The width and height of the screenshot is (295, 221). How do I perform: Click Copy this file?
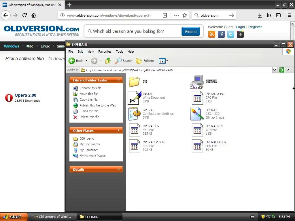[x=88, y=100]
